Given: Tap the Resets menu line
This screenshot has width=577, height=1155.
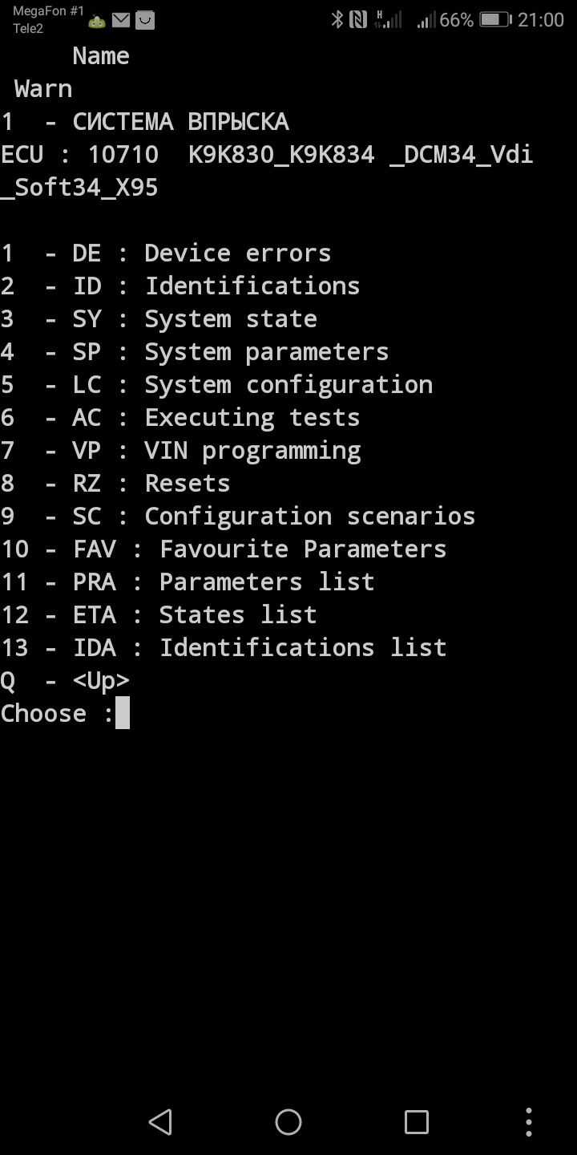Looking at the screenshot, I should [115, 484].
